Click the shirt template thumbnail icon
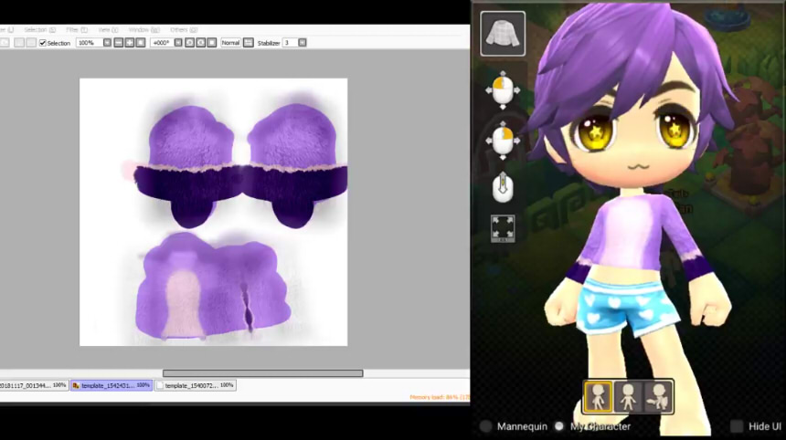Screen dimensions: 786x440 (503, 34)
